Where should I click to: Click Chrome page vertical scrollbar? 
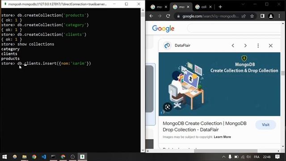tap(283, 73)
